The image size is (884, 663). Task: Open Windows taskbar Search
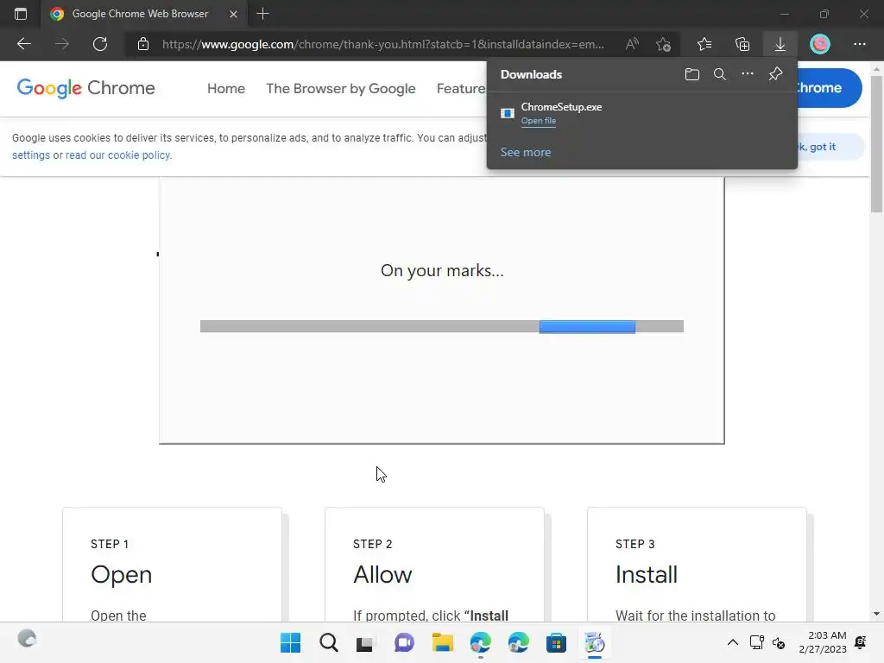tap(329, 642)
